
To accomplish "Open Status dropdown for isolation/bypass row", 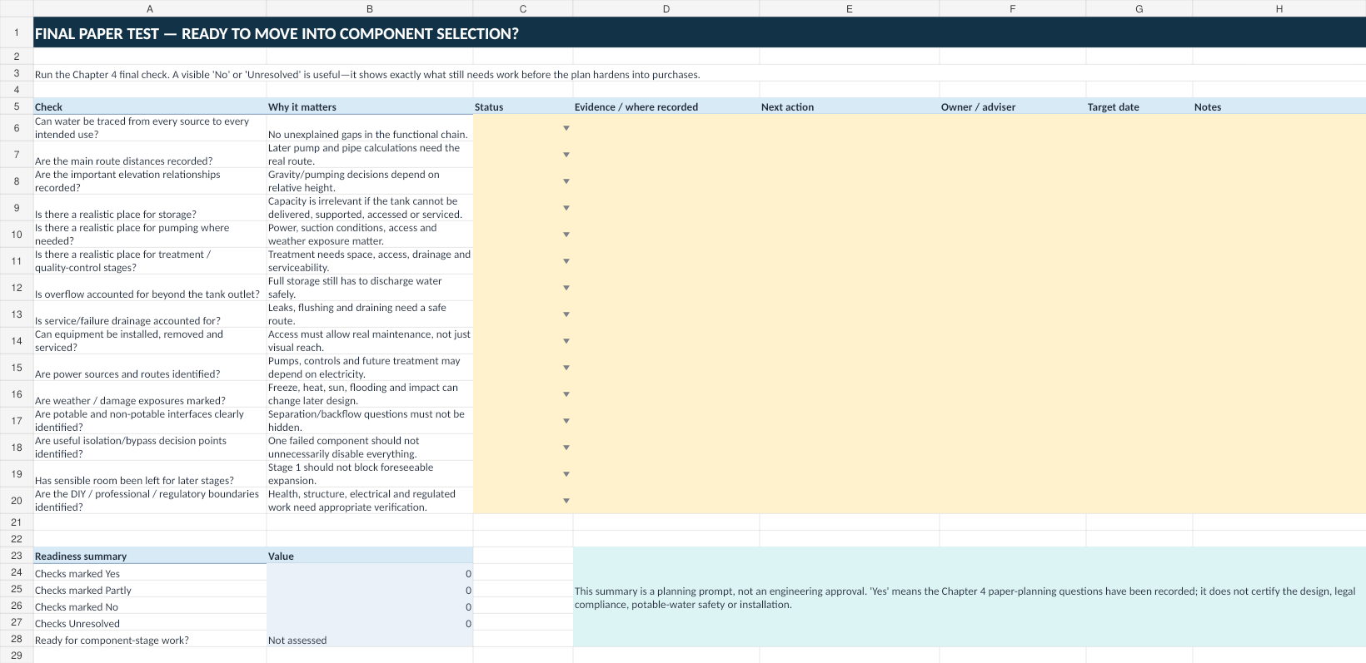I will pos(566,448).
